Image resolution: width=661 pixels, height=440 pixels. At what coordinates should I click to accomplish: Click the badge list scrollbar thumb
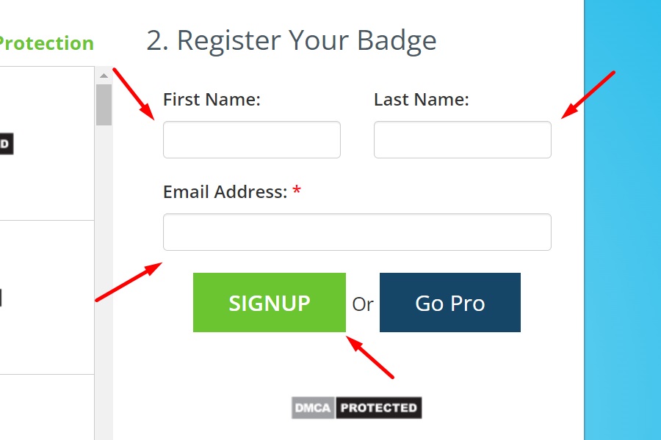pos(104,105)
